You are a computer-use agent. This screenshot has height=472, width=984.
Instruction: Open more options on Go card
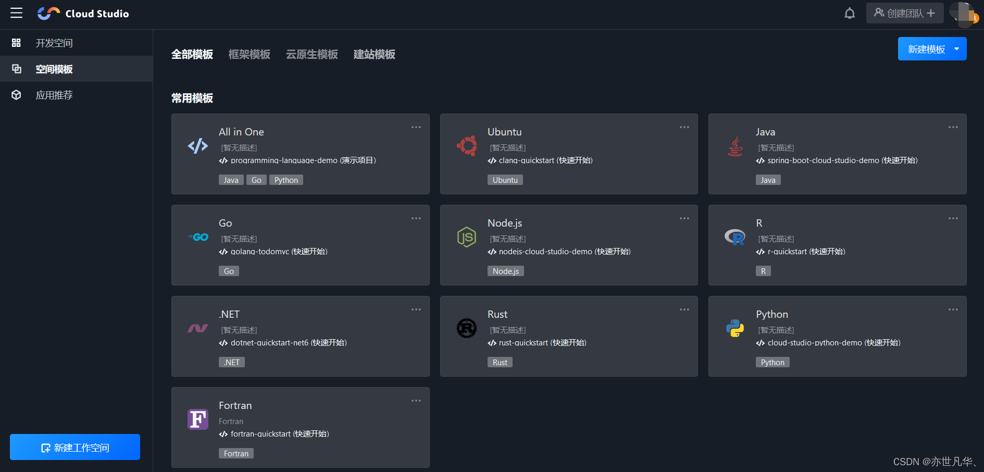416,218
